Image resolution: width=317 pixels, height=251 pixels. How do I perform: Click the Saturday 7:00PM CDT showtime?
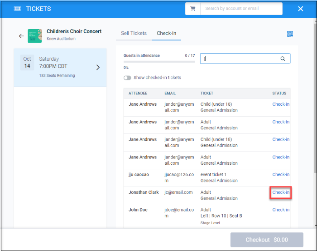click(53, 63)
